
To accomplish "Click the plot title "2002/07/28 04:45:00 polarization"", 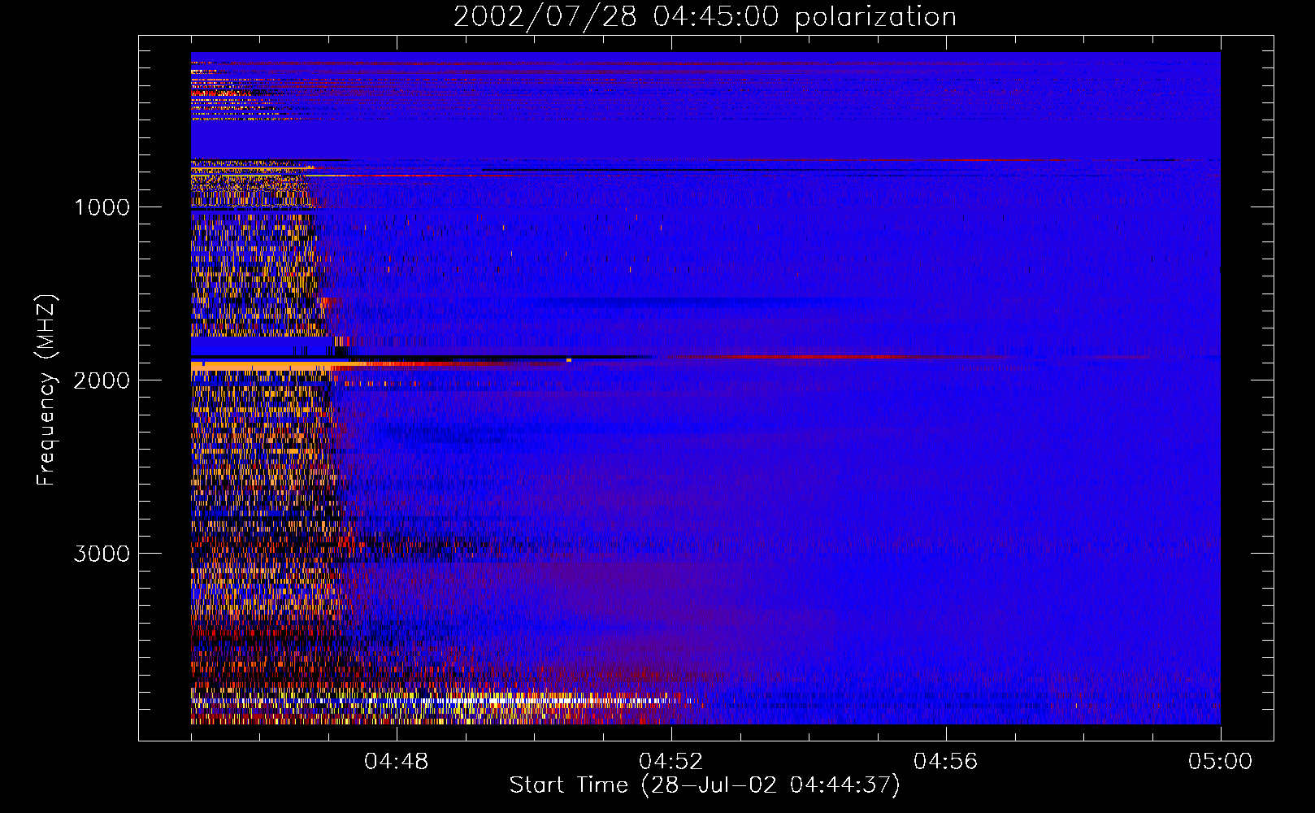I will click(x=705, y=17).
